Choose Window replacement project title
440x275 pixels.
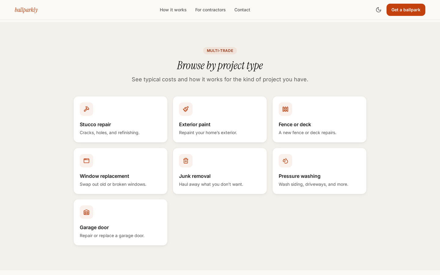point(105,176)
